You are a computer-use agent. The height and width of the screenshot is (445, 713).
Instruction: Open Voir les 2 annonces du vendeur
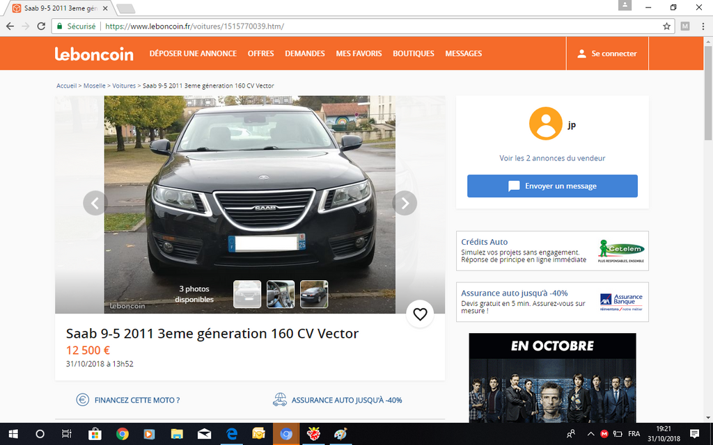click(552, 158)
